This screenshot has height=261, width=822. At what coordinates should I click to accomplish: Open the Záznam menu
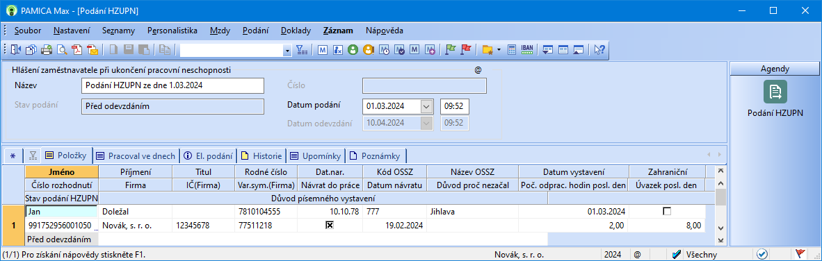point(338,31)
